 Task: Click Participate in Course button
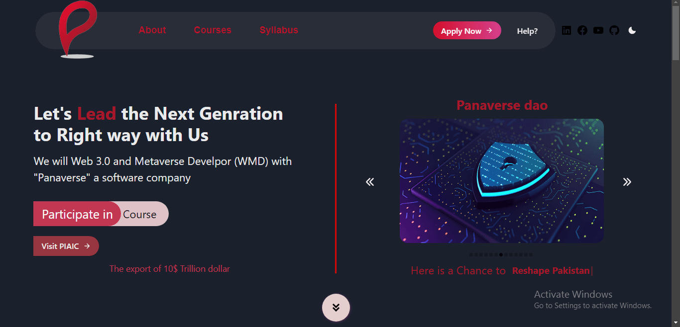tap(101, 214)
